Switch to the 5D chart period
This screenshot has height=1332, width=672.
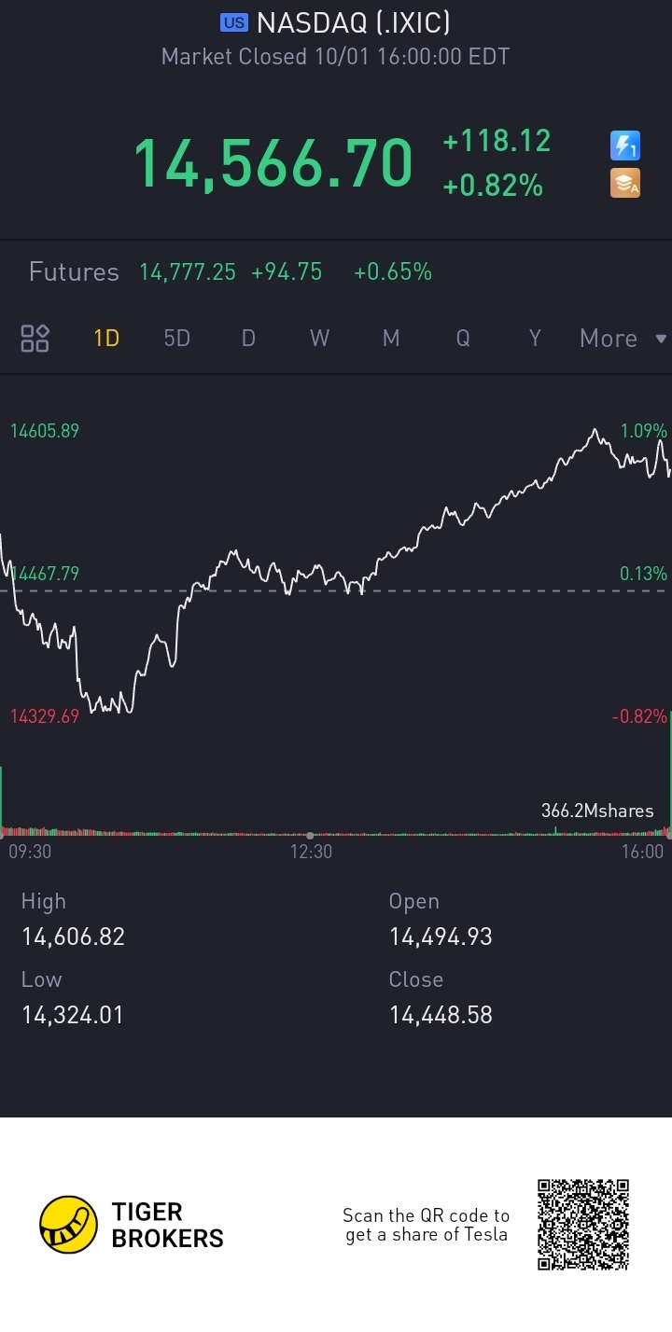tap(176, 338)
